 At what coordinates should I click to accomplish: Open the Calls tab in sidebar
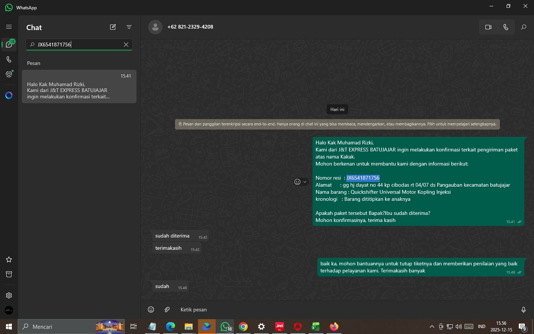[x=9, y=59]
